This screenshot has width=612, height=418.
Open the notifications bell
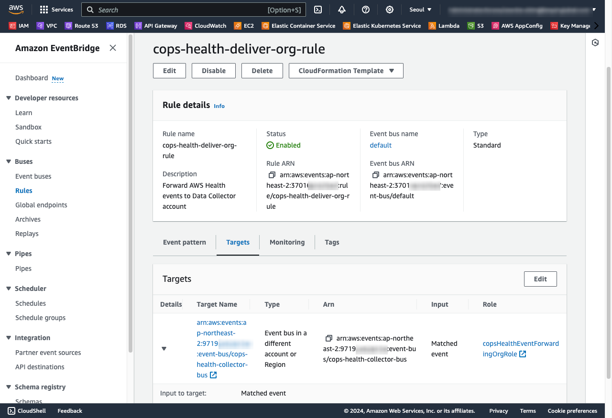(342, 10)
